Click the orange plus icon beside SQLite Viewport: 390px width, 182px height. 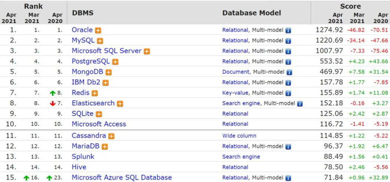[99, 114]
